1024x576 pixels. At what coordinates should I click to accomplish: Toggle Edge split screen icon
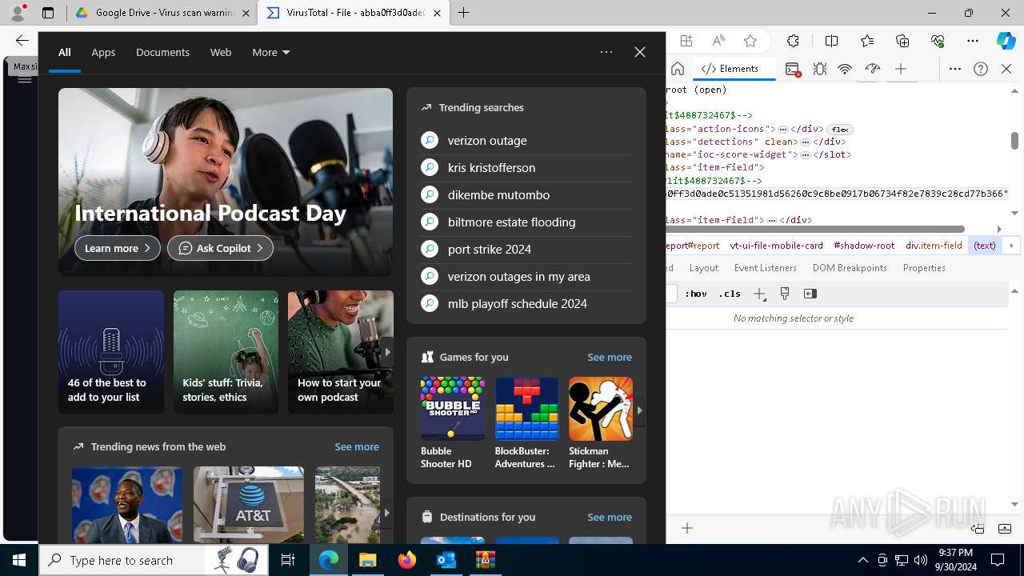click(831, 41)
